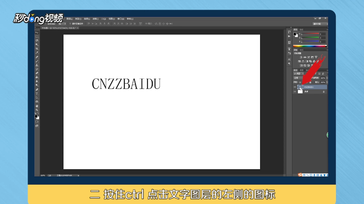
Task: Add Brightness/Contrast adjustment sun icon
Action: (x=301, y=57)
